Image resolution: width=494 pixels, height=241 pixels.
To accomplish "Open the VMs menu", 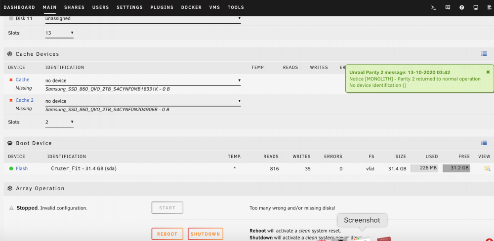I will click(214, 7).
